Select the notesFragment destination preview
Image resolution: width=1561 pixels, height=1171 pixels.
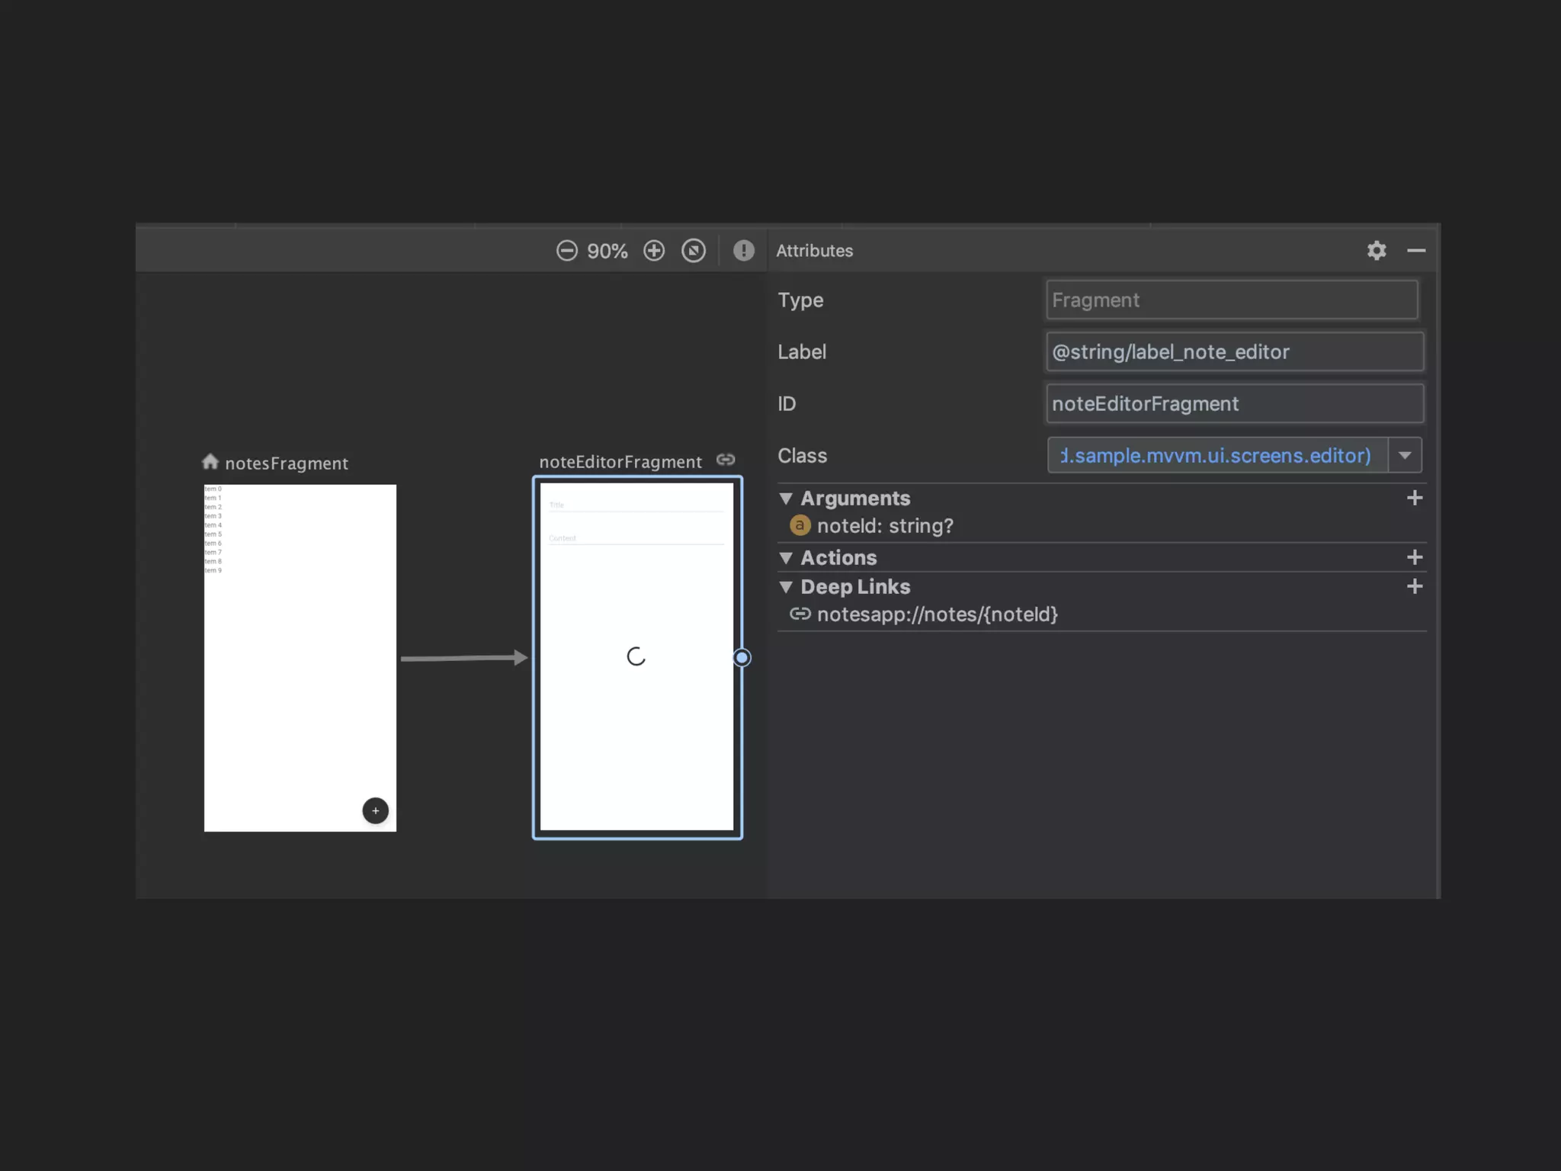[x=300, y=657]
